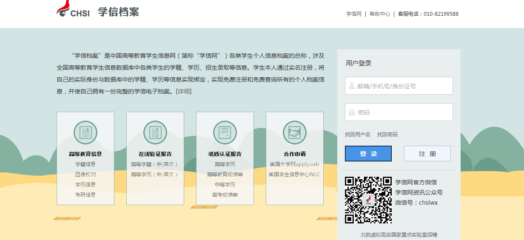Open 高考成绩单 under 纸质认证报告
The image size is (524, 240).
pyautogui.click(x=225, y=195)
